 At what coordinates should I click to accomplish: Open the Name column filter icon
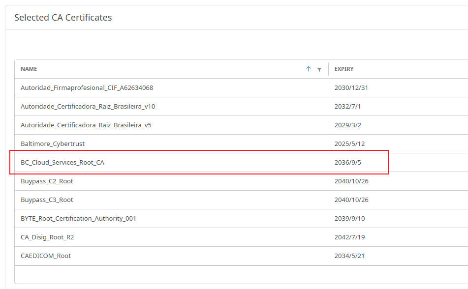pos(319,69)
